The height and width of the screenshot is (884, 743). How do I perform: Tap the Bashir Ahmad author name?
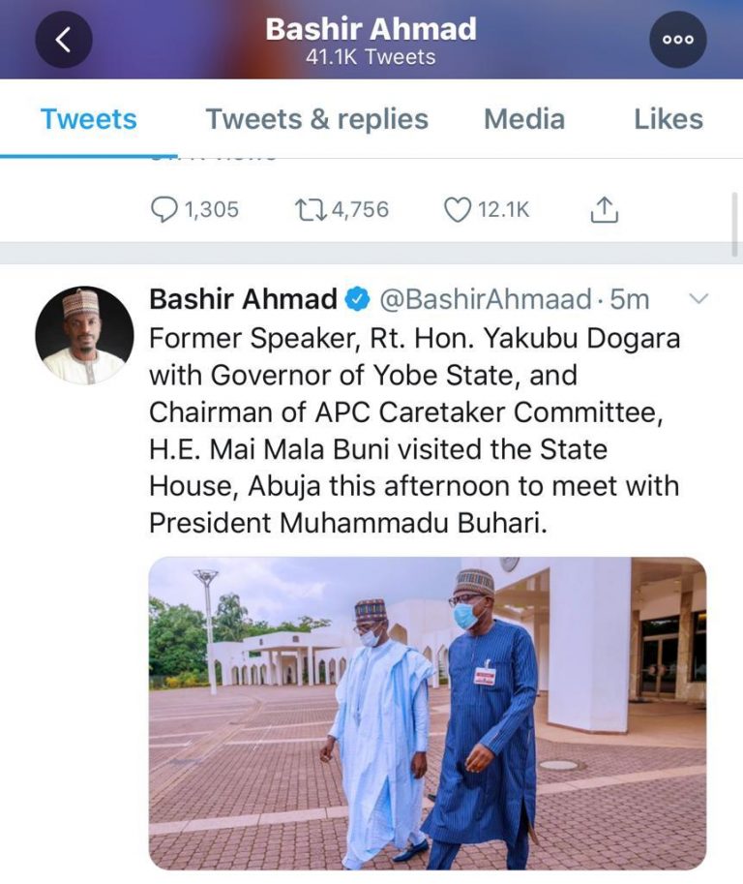243,300
